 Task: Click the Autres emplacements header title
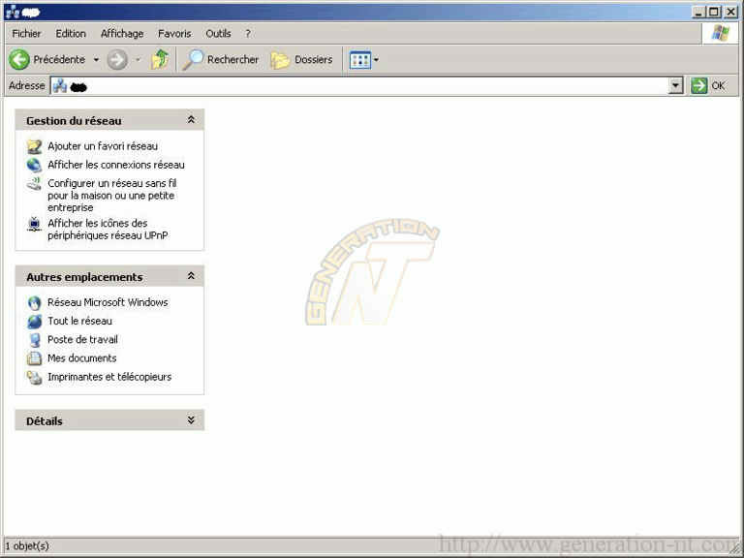pos(84,277)
